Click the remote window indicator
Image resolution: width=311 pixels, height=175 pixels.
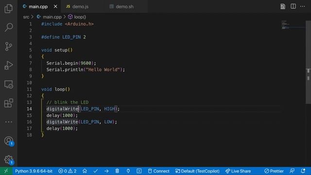click(x=6, y=171)
